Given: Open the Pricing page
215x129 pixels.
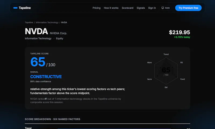Looking at the screenshot, I should tap(96, 8).
